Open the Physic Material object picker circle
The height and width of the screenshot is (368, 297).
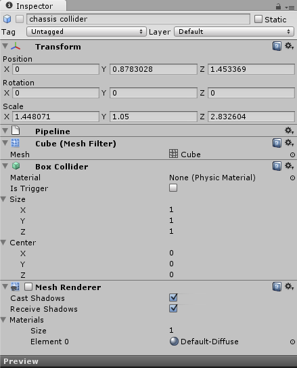pos(292,178)
